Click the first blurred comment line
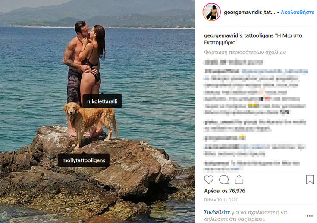The height and width of the screenshot is (223, 317). 233,62
